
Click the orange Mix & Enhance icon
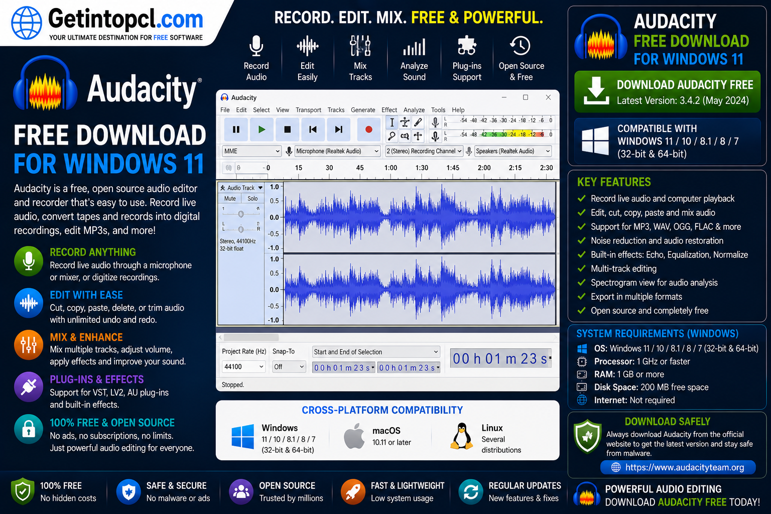pos(29,345)
